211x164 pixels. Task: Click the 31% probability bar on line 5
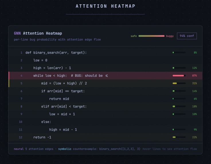pyautogui.click(x=179, y=83)
